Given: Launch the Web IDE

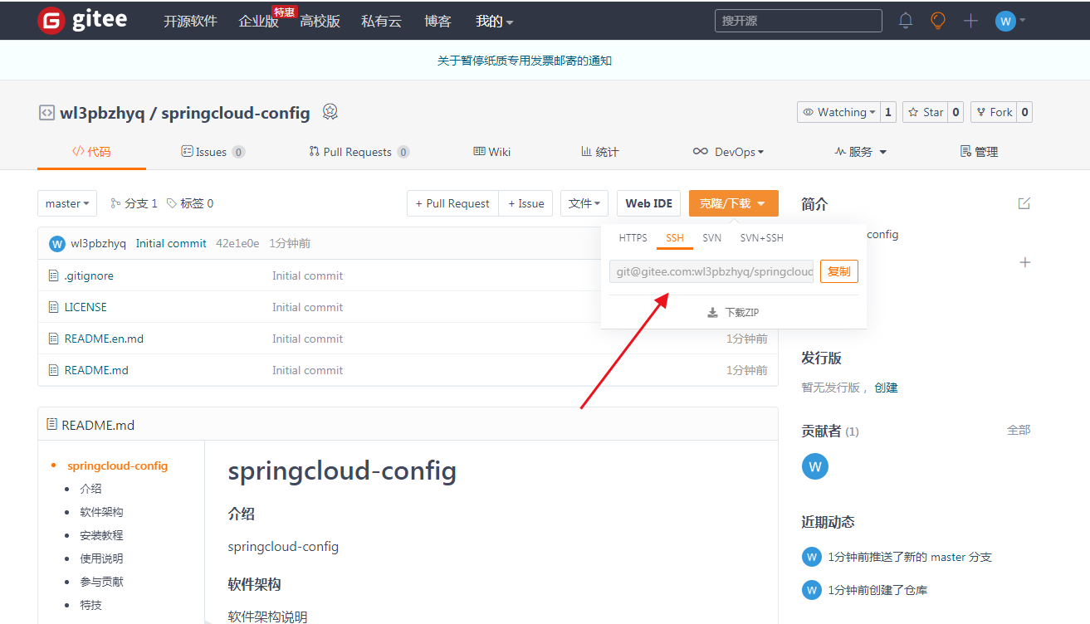Looking at the screenshot, I should point(649,203).
